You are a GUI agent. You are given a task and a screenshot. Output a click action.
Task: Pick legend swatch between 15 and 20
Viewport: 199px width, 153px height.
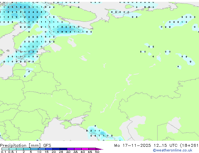point(49,149)
